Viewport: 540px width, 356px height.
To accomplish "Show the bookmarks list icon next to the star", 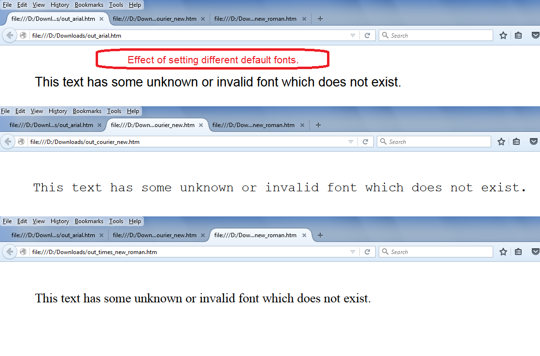I will (519, 35).
